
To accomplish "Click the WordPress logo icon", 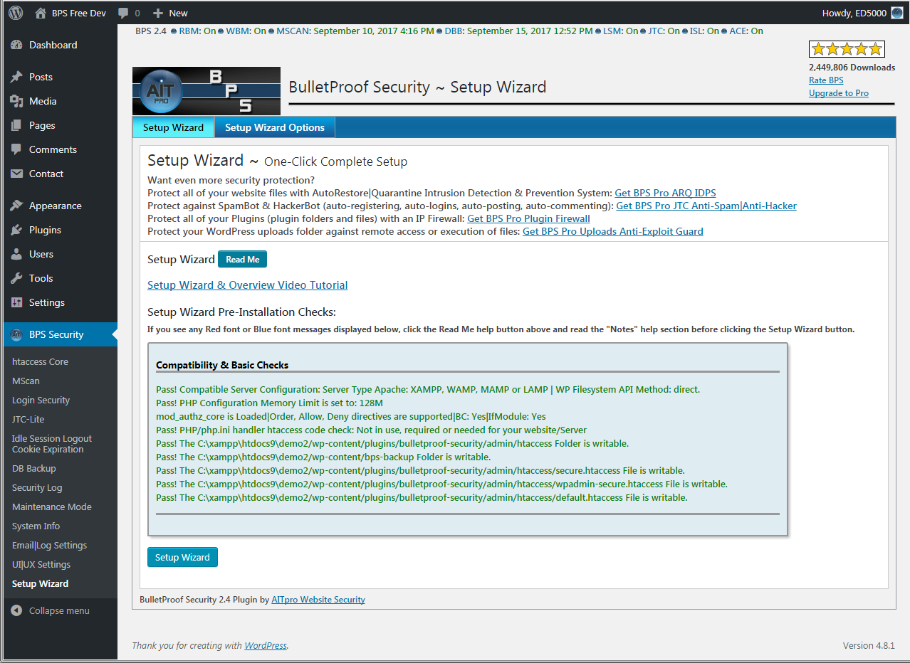I will 16,13.
